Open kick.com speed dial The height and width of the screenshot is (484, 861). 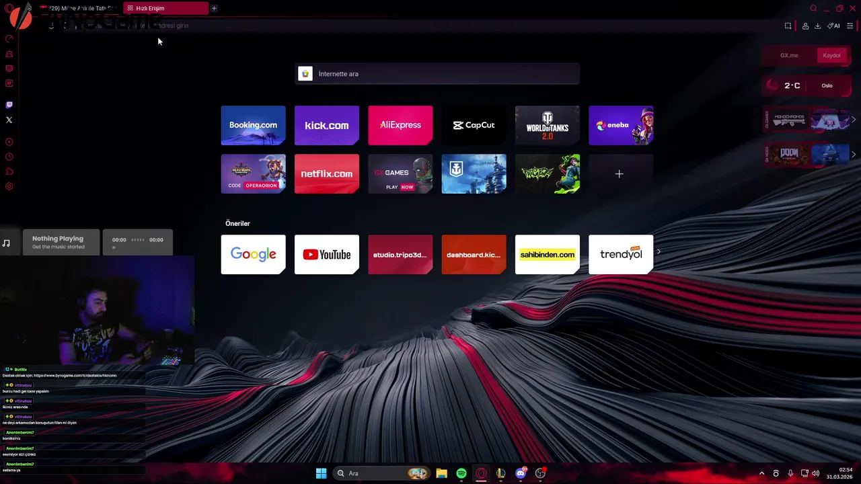pyautogui.click(x=327, y=125)
